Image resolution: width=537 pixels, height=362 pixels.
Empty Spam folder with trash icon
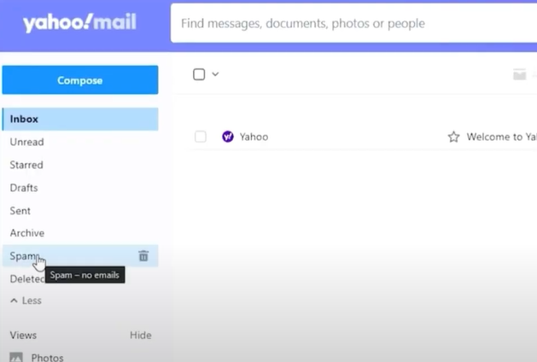coord(143,256)
